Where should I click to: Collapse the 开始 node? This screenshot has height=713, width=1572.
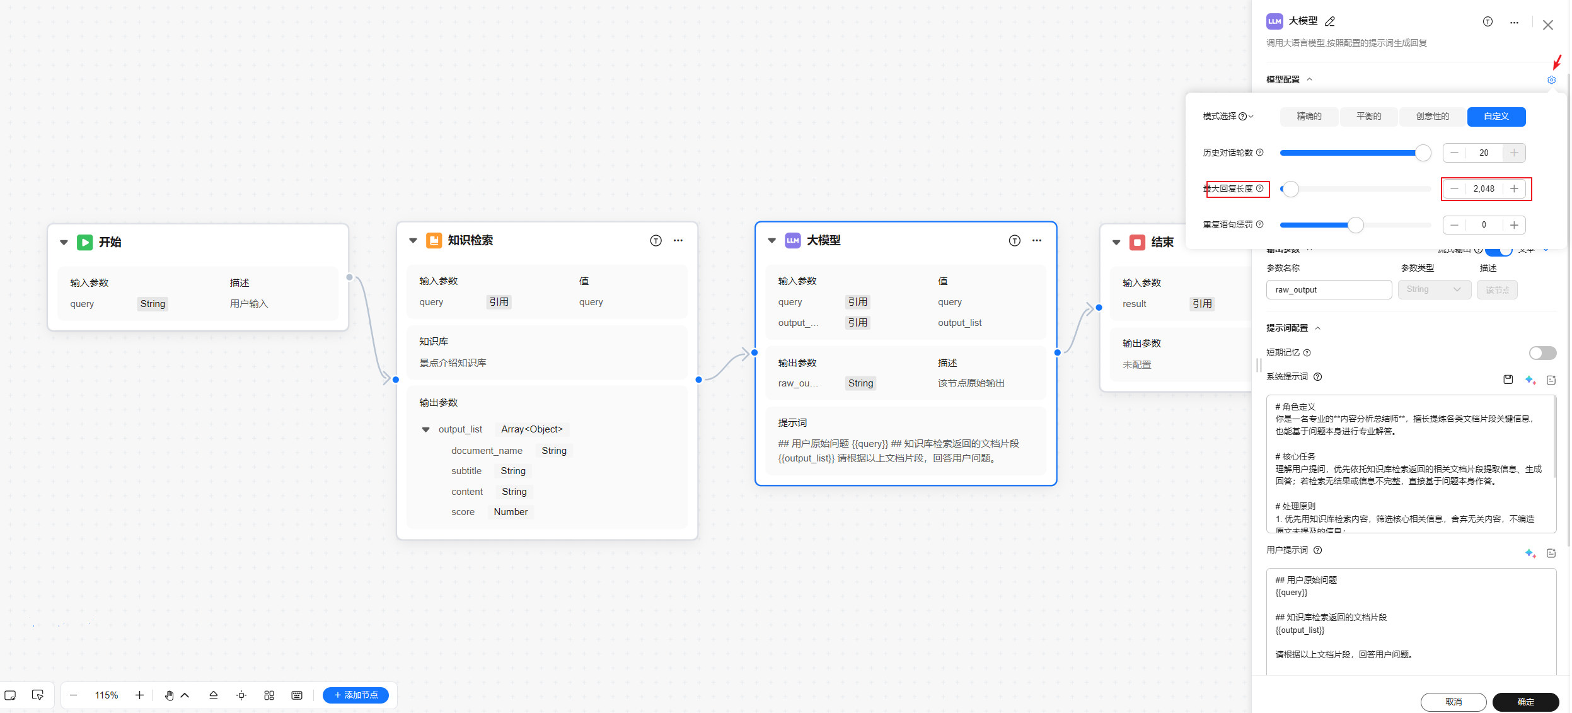[64, 242]
